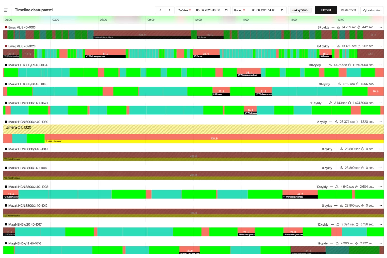Open the Vybrat směnu shift selector
The image size is (387, 258).
(372, 10)
